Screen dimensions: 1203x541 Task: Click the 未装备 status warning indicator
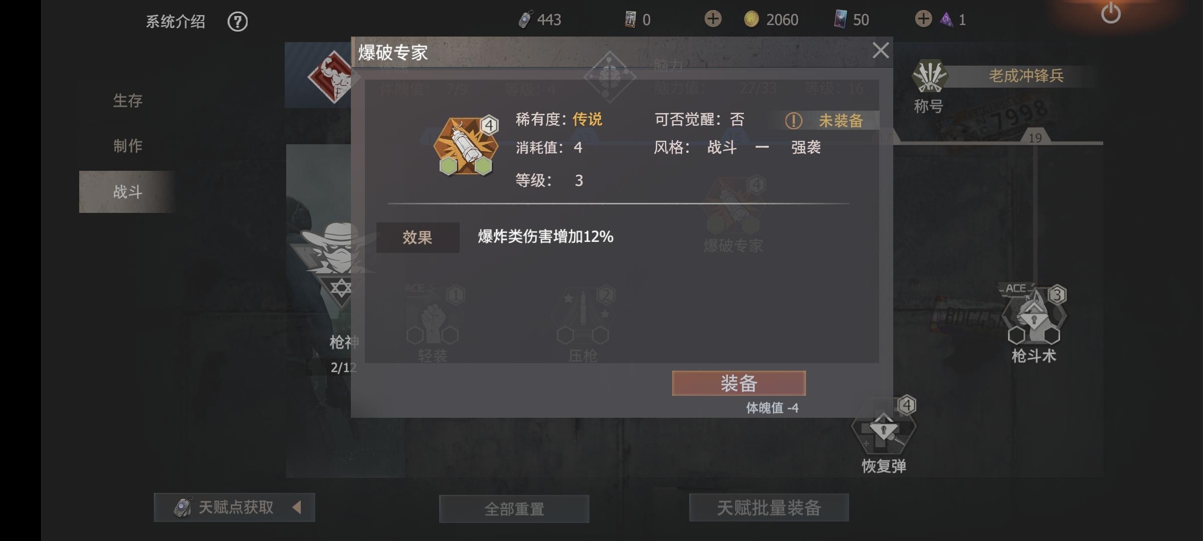[x=825, y=120]
